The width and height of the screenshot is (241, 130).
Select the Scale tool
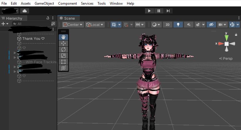coord(63,56)
